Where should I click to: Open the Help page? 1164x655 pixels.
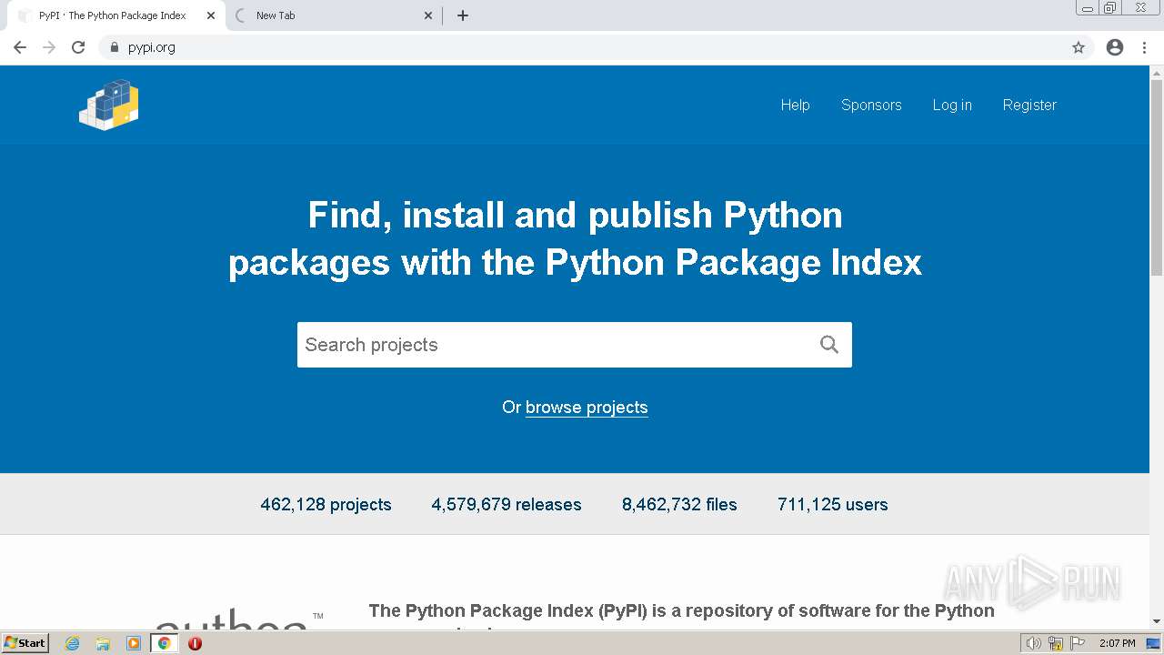pos(795,105)
